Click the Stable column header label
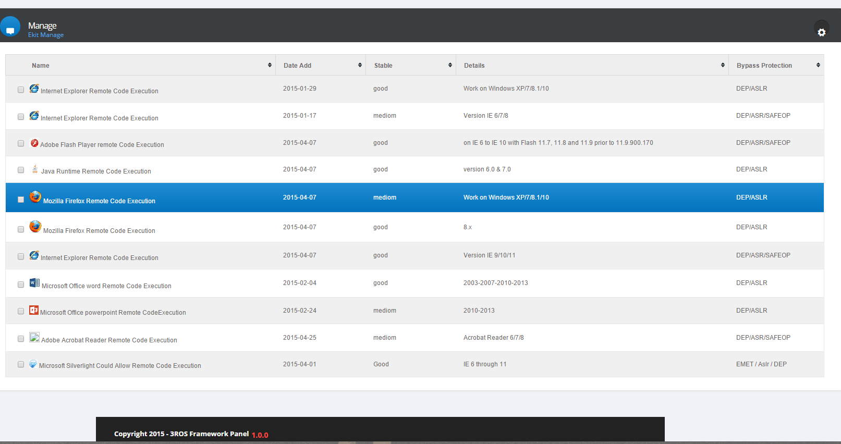841x444 pixels. click(x=383, y=66)
